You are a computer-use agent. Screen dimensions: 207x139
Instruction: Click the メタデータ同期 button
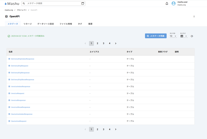click(x=156, y=36)
